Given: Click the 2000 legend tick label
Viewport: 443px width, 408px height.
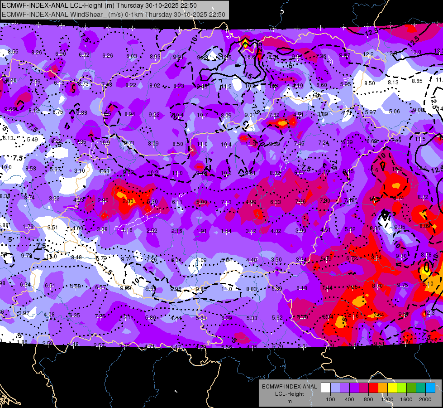Looking at the screenshot, I should (x=425, y=399).
